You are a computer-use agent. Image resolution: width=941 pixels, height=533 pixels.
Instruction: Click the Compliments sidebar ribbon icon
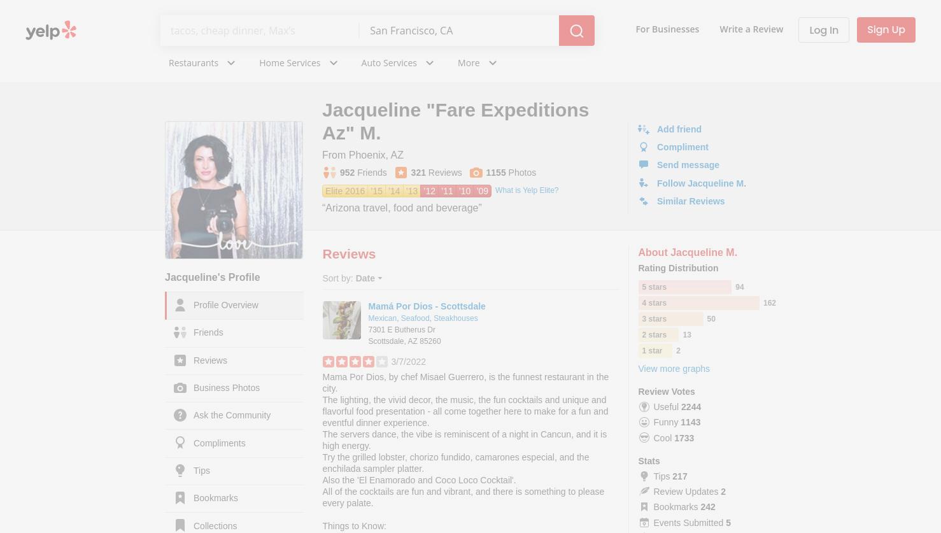180,443
